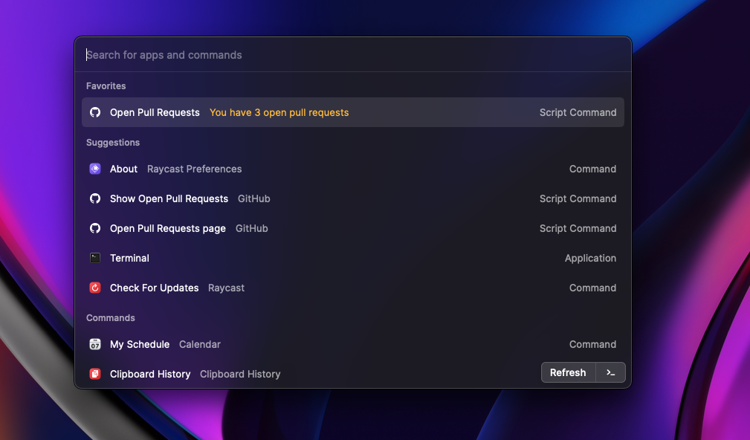Run the Check For Updates command

pyautogui.click(x=154, y=288)
